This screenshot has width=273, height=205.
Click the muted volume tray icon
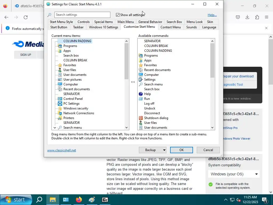tap(238, 200)
